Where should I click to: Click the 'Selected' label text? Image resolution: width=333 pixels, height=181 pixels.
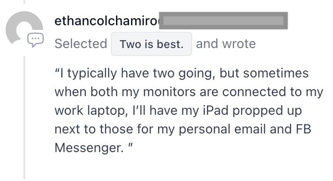coord(81,44)
